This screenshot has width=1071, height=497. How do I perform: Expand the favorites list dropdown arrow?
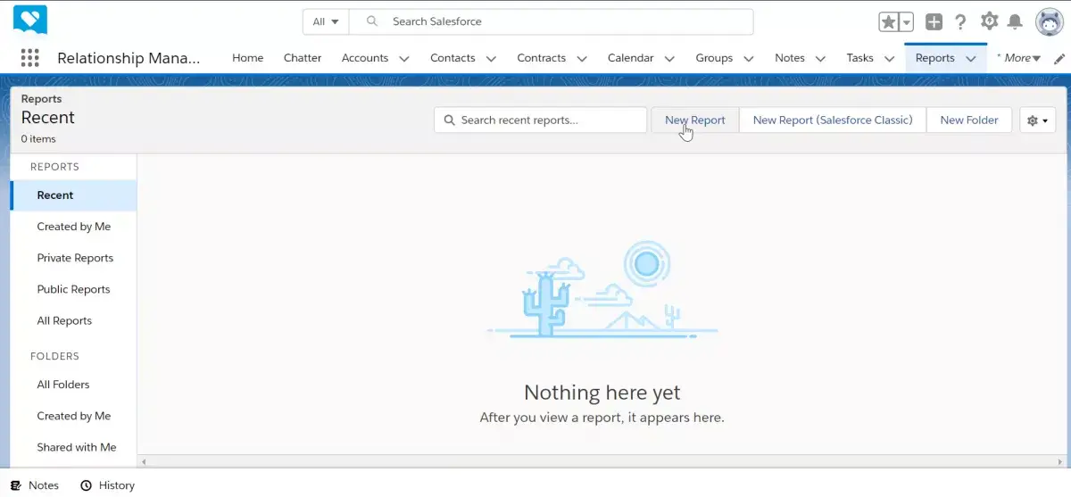pyautogui.click(x=906, y=22)
